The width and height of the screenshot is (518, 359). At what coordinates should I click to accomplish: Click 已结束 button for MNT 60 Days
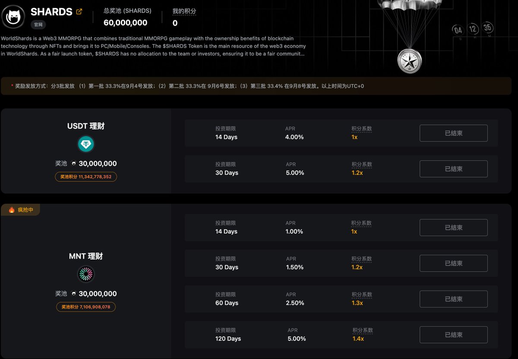(454, 299)
